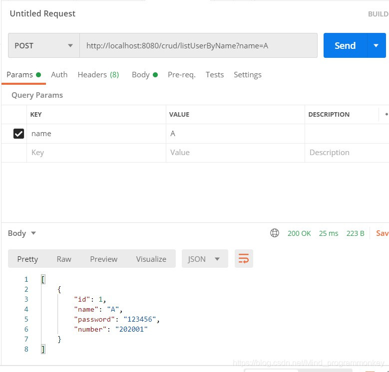Viewport: 389px width, 372px height.
Task: Open the Send options dropdown arrow
Action: pos(377,45)
